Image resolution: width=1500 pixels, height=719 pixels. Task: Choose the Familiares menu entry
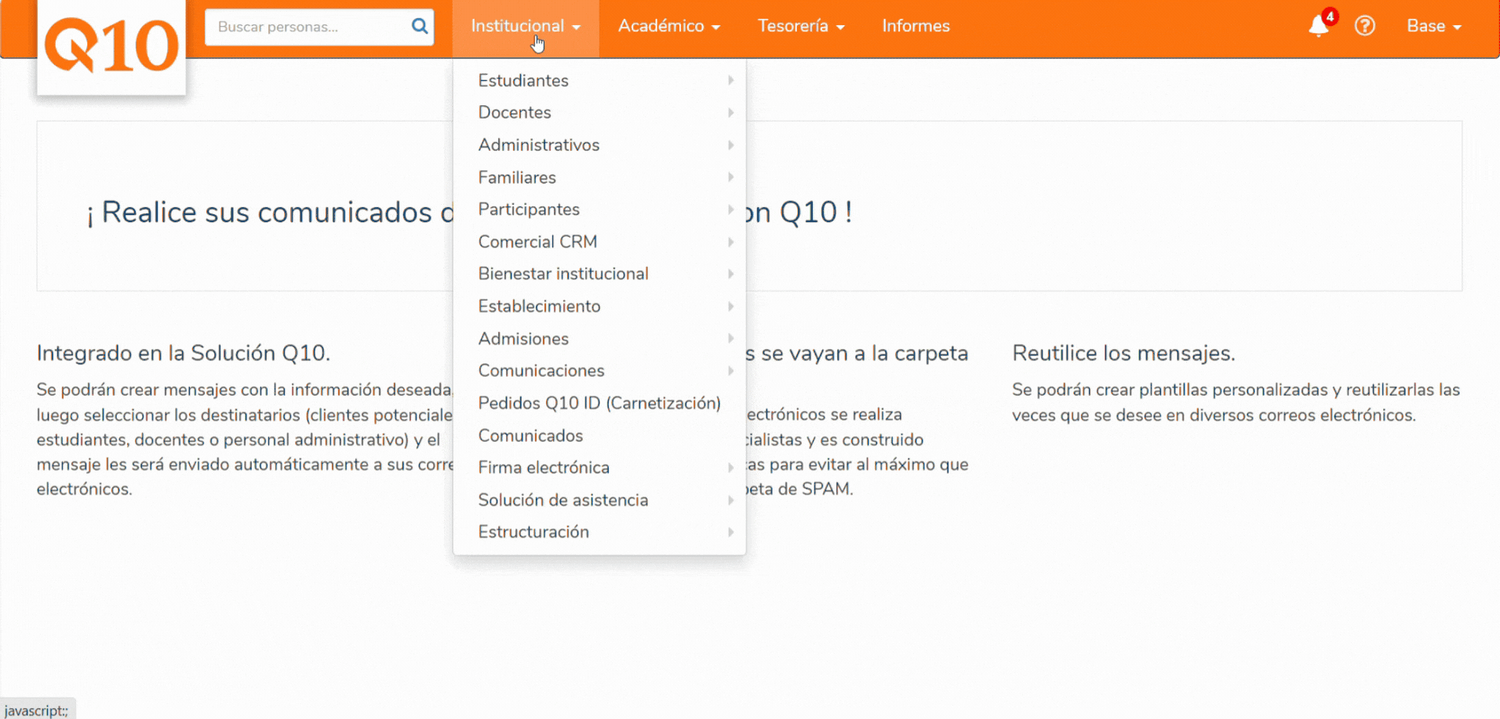tap(599, 177)
